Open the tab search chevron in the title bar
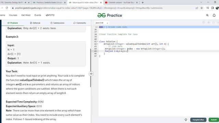This screenshot has width=219, height=123. click(201, 2)
